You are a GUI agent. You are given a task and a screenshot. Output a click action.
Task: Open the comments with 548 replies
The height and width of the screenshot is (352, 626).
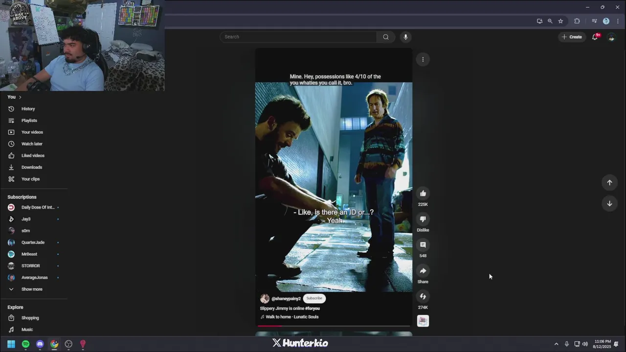coord(423,245)
